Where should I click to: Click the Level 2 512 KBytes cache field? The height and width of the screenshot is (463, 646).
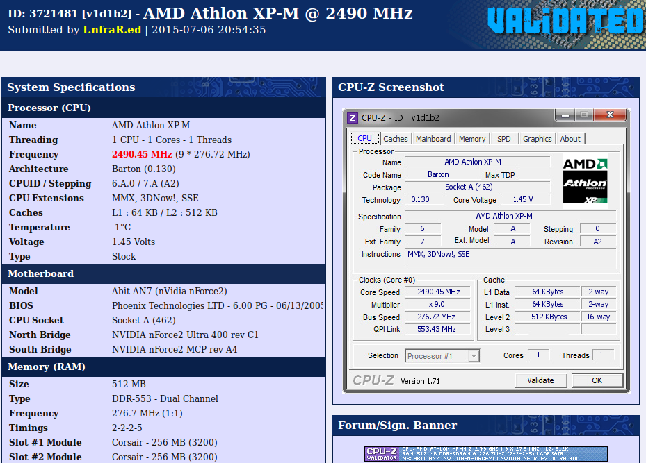(x=547, y=317)
